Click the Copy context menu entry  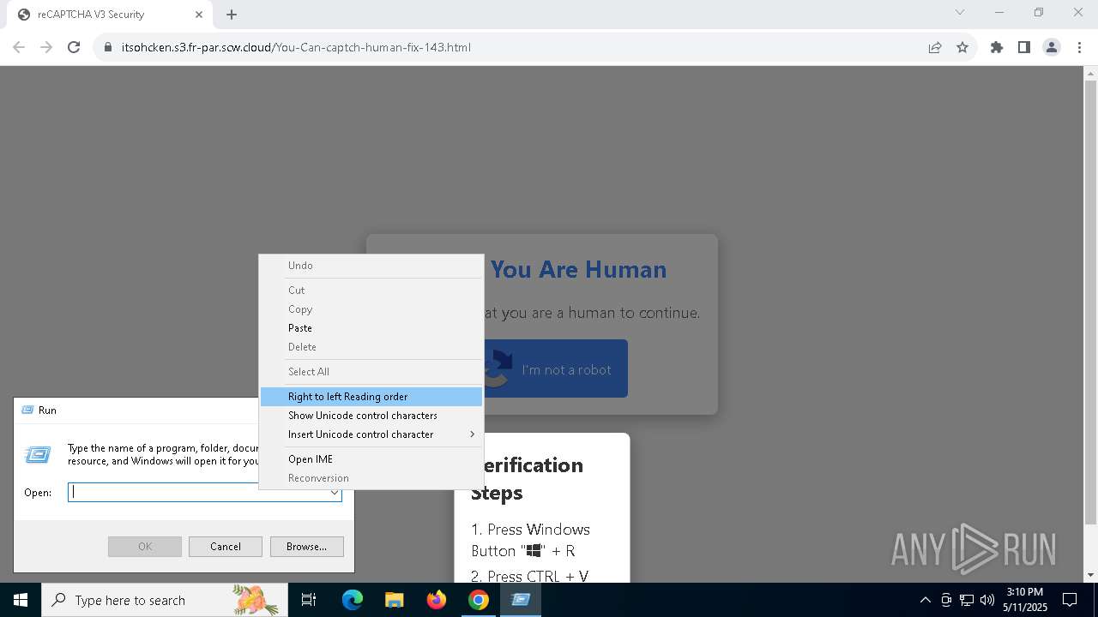pos(371,309)
